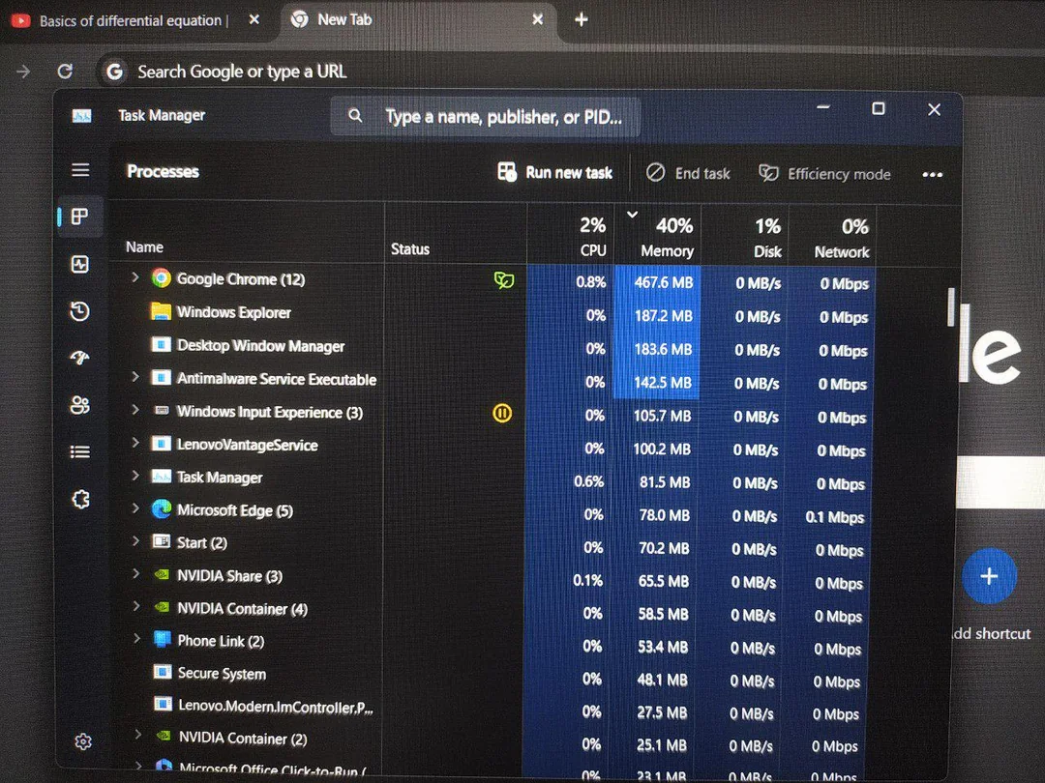Click the Task Manager search input field

click(x=486, y=117)
